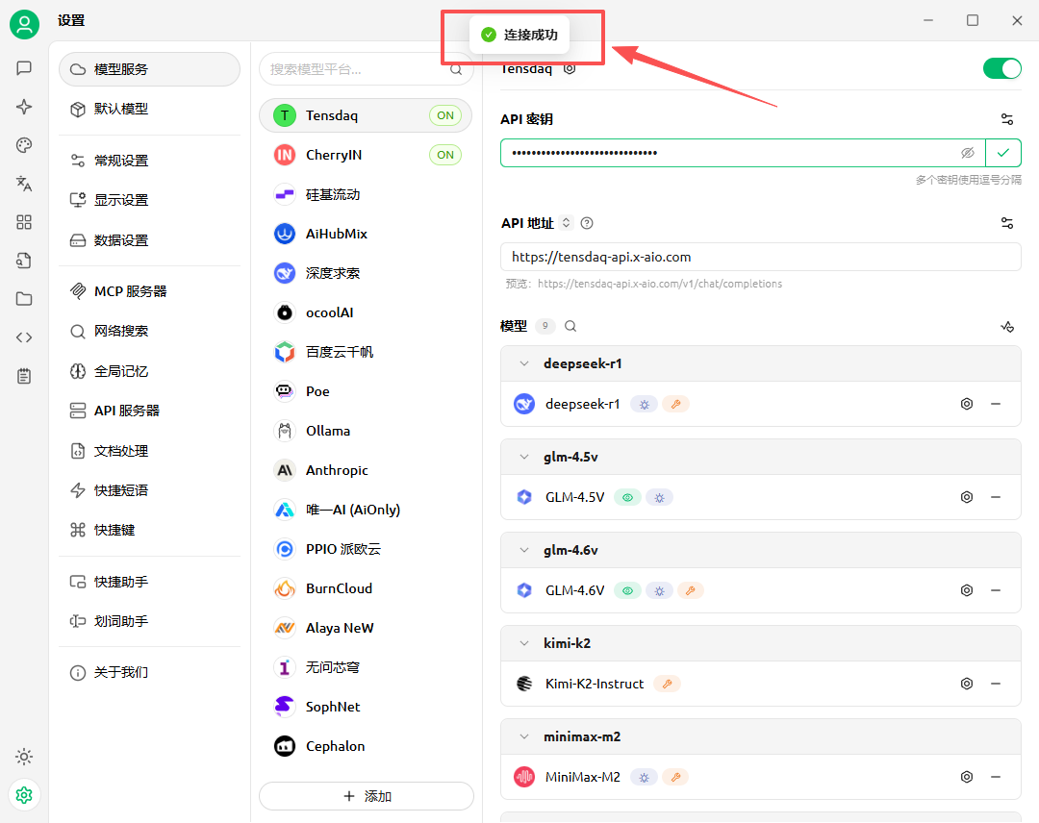
Task: Open 快捷键 settings menu
Action: (x=149, y=530)
